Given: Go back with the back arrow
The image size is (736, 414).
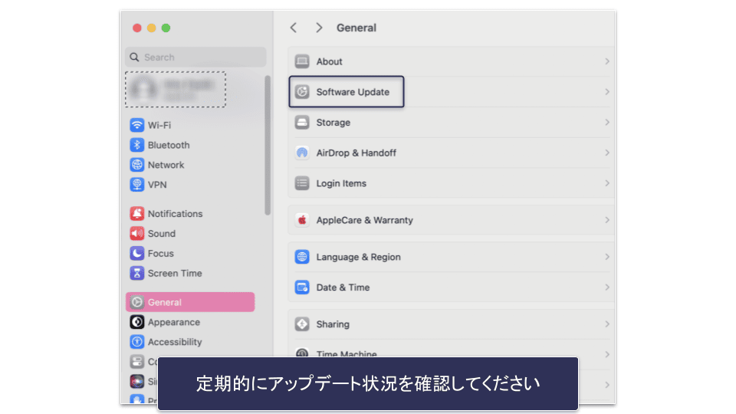Looking at the screenshot, I should (294, 28).
